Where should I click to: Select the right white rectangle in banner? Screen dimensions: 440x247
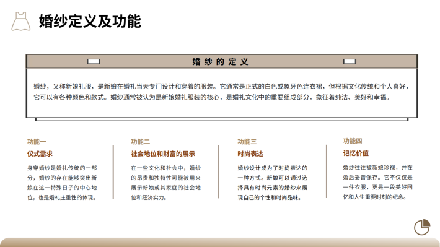pyautogui.click(x=350, y=61)
